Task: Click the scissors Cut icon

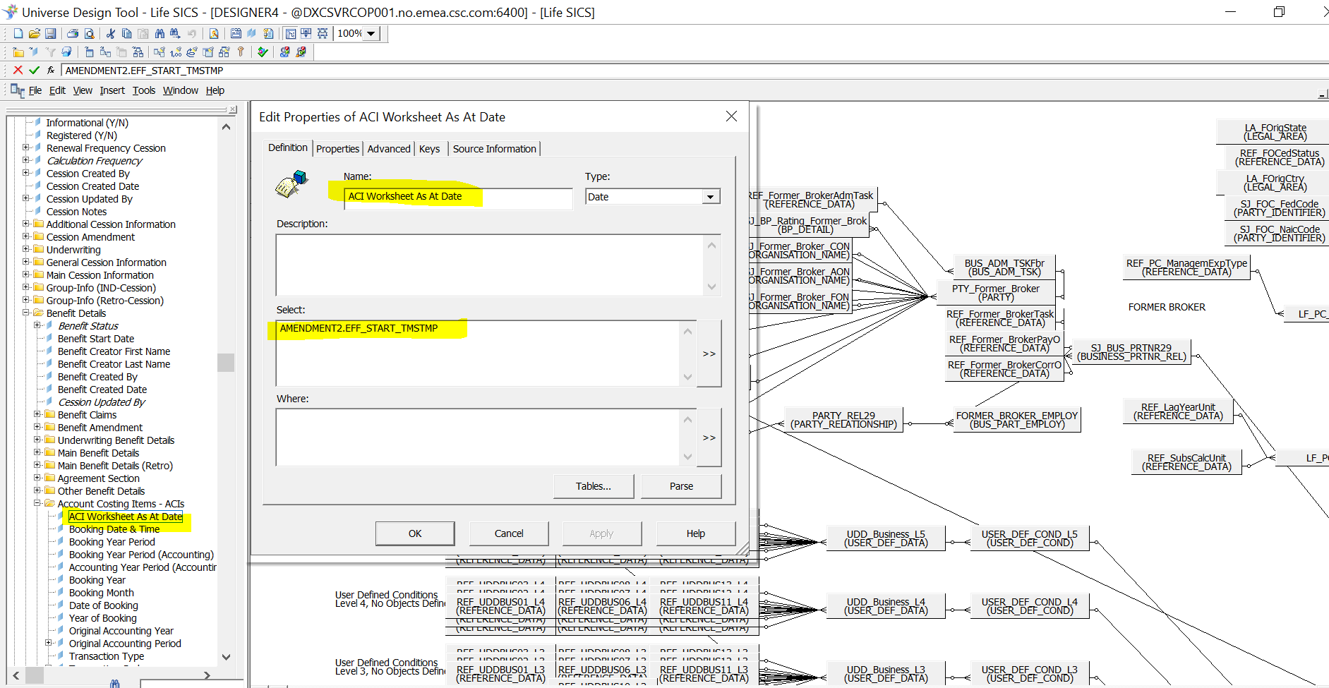Action: click(111, 33)
